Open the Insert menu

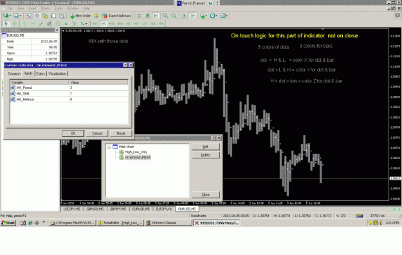click(32, 8)
